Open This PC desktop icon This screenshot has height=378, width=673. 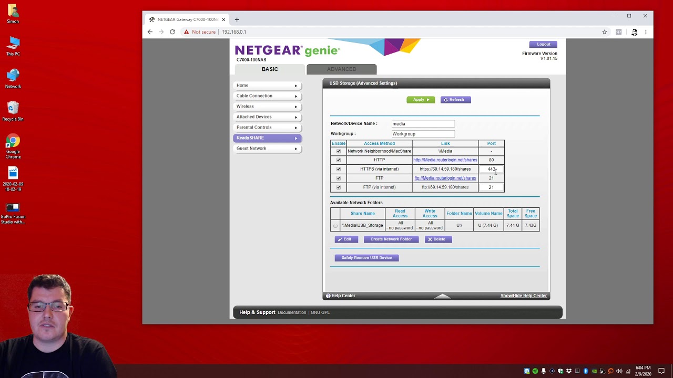pos(13,46)
